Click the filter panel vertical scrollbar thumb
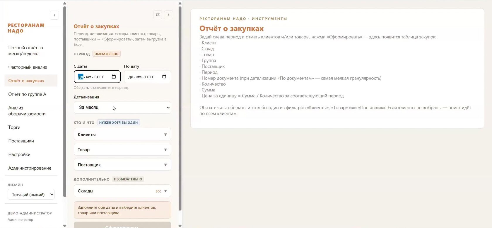This screenshot has width=492, height=228. point(180,108)
